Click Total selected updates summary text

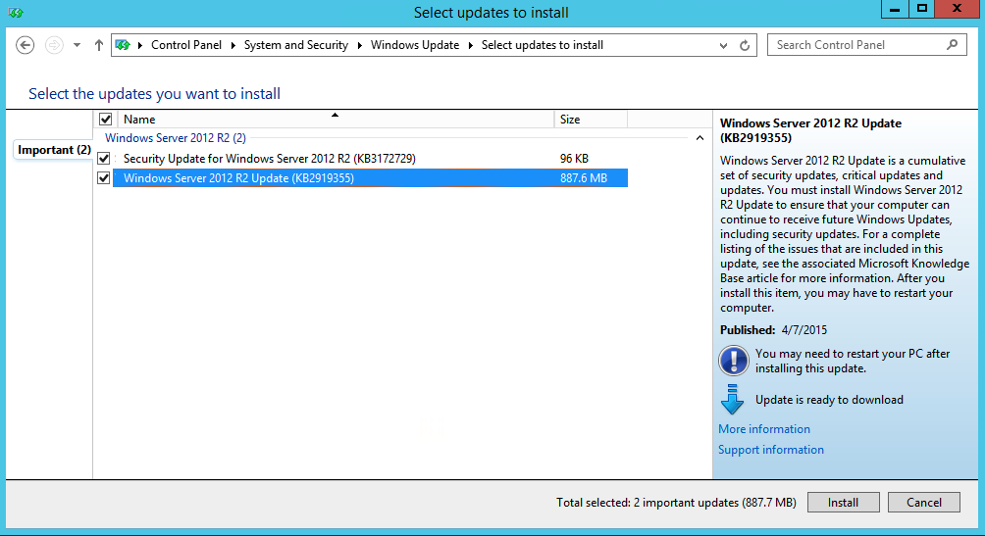pos(676,503)
